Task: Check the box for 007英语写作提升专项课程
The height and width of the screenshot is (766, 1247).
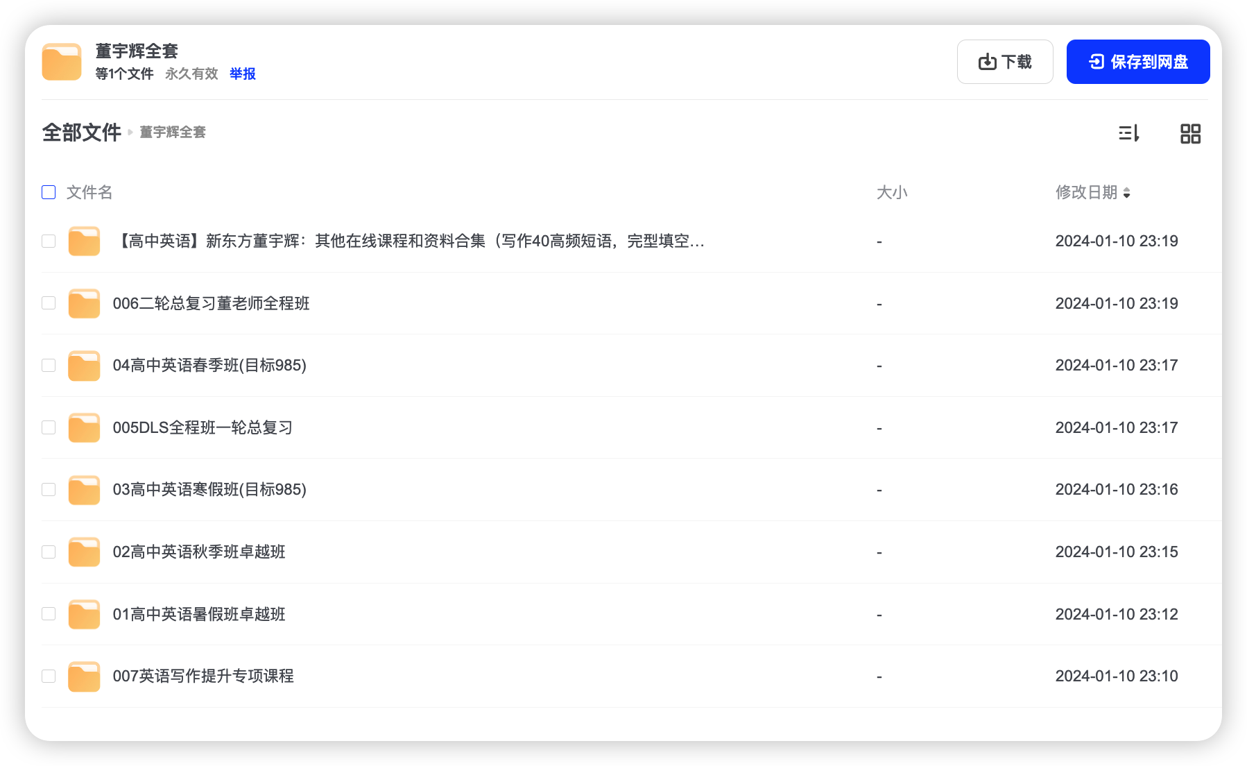Action: coord(49,676)
